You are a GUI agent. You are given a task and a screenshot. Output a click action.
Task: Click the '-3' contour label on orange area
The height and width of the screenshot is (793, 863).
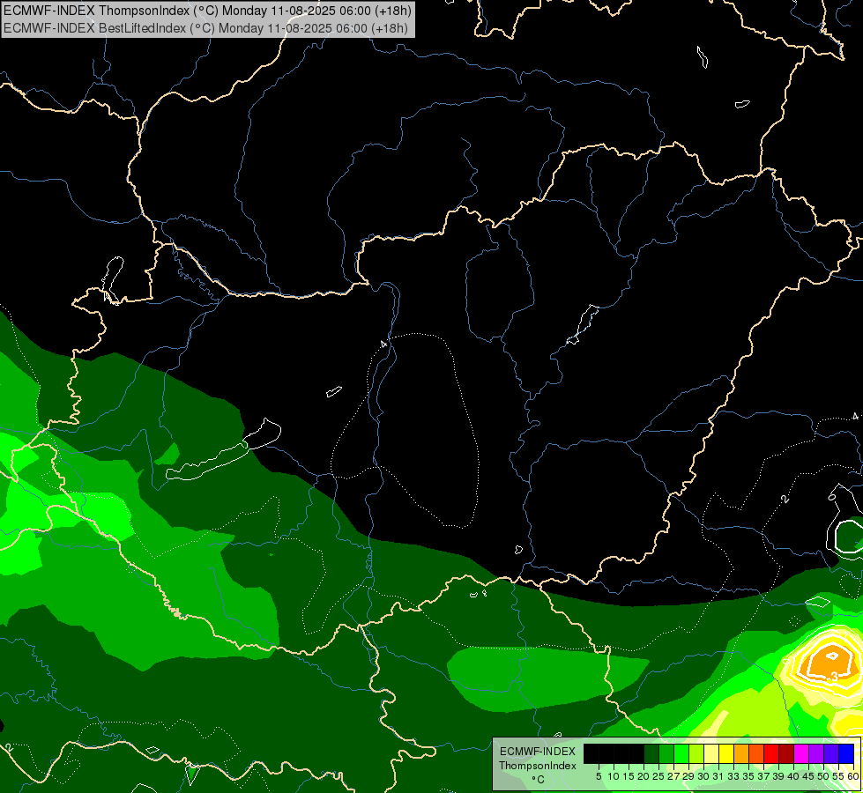833,677
